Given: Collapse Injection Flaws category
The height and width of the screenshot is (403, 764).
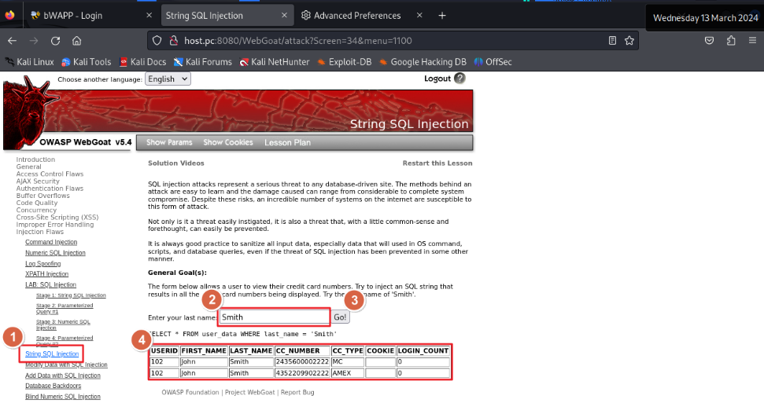Looking at the screenshot, I should (x=39, y=232).
